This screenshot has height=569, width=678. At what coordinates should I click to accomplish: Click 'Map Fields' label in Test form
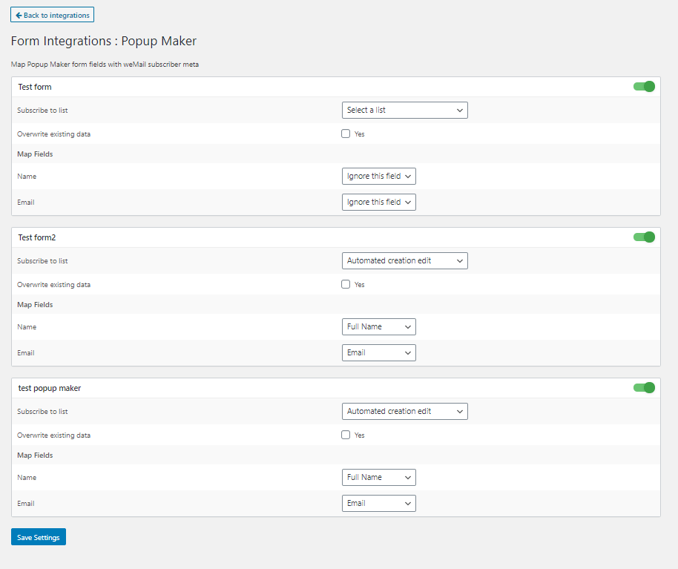click(x=35, y=154)
